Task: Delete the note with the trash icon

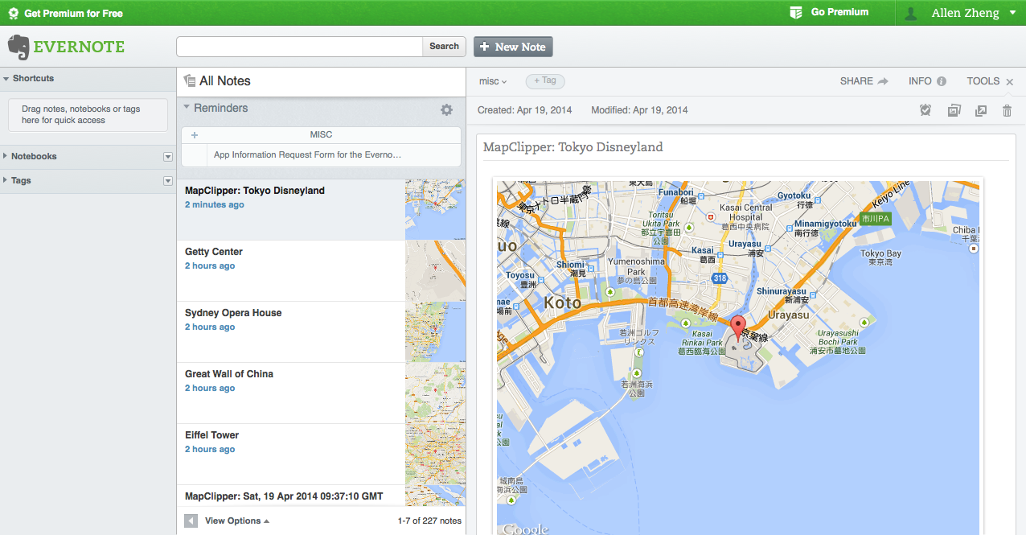Action: tap(1007, 110)
